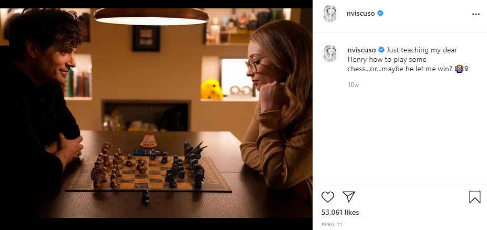Click the caption text about teaching chess
Image resolution: width=487 pixels, height=230 pixels.
click(408, 59)
